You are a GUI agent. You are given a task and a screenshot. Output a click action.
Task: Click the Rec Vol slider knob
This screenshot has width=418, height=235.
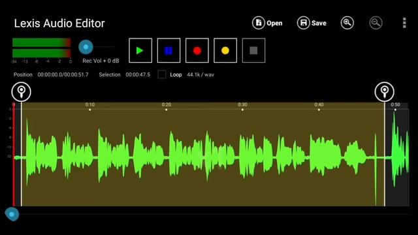[x=86, y=47]
